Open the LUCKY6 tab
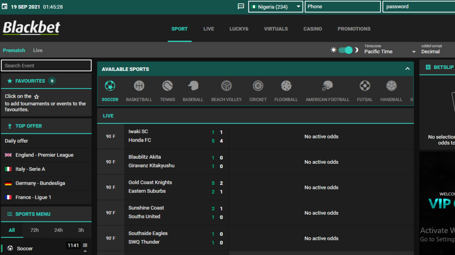The height and width of the screenshot is (255, 455). tap(239, 29)
